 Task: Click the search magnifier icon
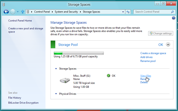click(x=172, y=12)
